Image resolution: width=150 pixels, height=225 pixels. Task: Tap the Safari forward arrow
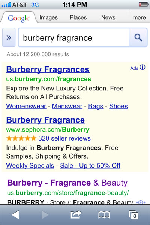pos(45,215)
